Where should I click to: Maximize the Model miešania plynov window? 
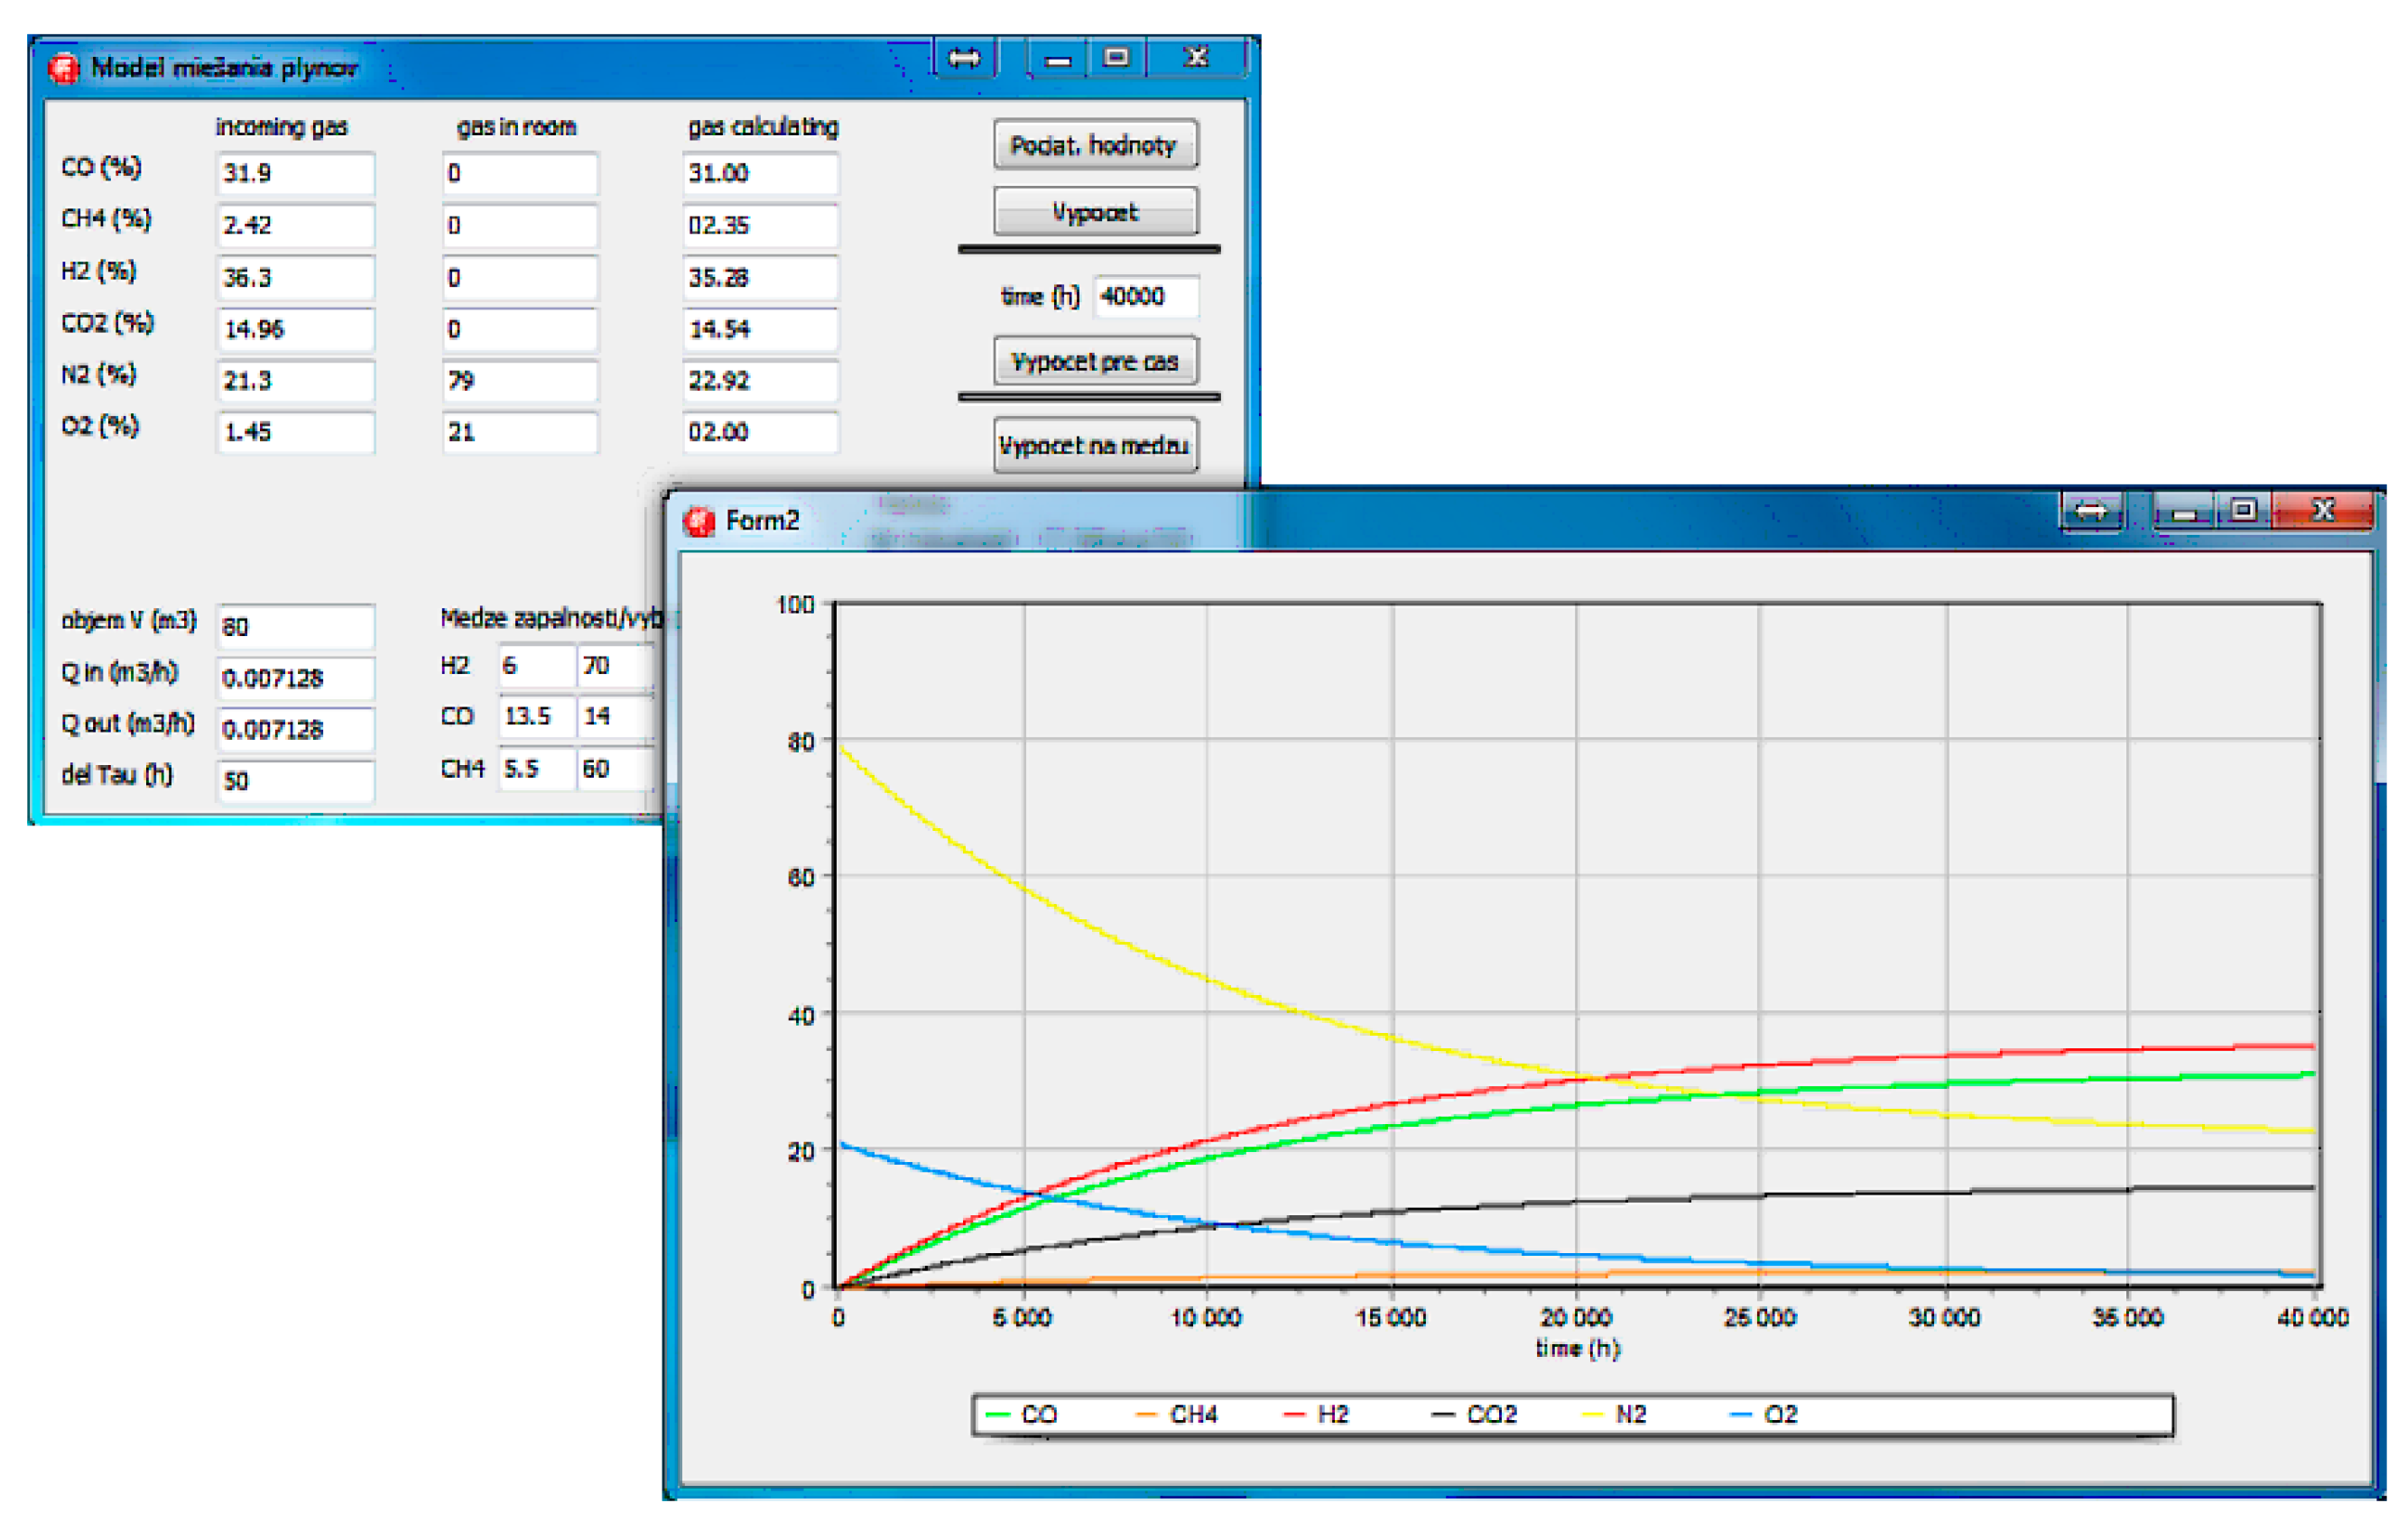pos(1116,58)
